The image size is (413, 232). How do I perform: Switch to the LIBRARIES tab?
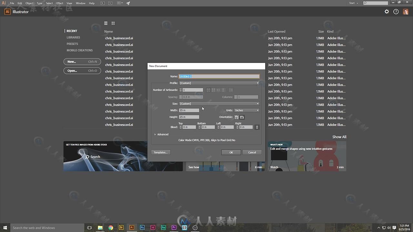point(73,37)
